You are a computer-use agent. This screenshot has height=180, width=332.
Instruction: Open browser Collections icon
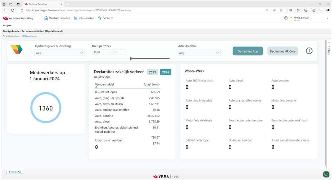[x=305, y=10]
